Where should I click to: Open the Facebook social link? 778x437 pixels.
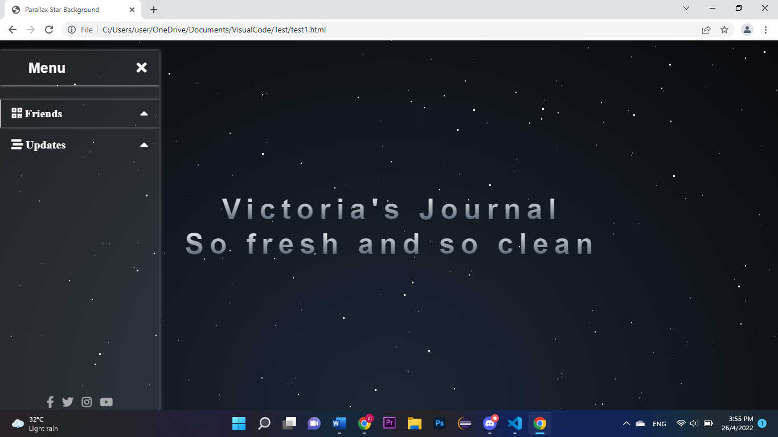pos(50,402)
